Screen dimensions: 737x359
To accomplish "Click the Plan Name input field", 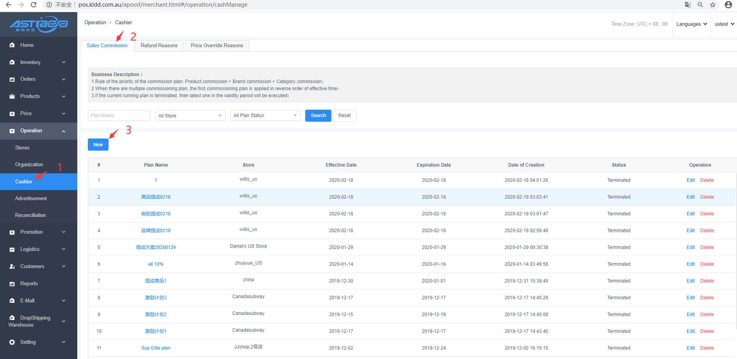I will 119,116.
